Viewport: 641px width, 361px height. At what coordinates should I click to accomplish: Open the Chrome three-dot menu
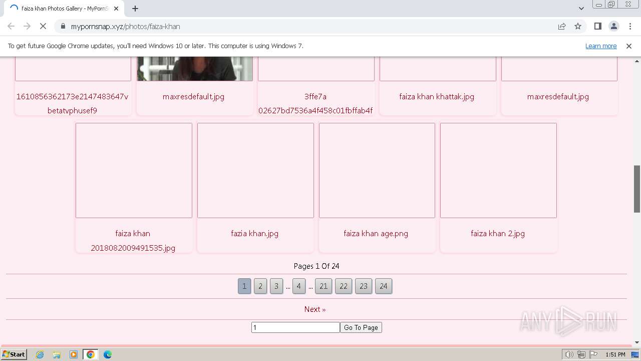click(x=630, y=26)
